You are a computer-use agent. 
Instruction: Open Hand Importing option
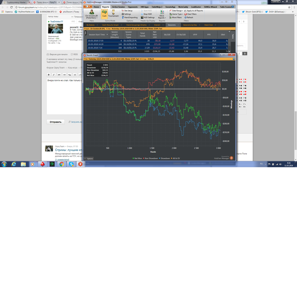(129, 17)
